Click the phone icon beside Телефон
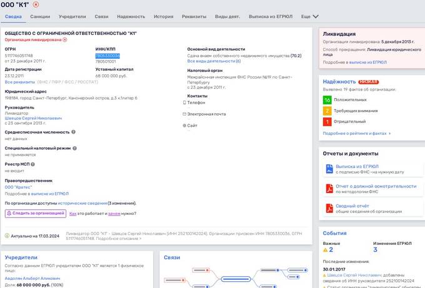Image resolution: width=425 pixels, height=288 pixels. (184, 102)
